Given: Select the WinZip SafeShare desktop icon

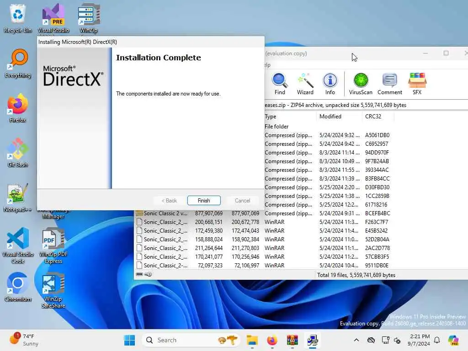Looking at the screenshot, I should coord(53,290).
